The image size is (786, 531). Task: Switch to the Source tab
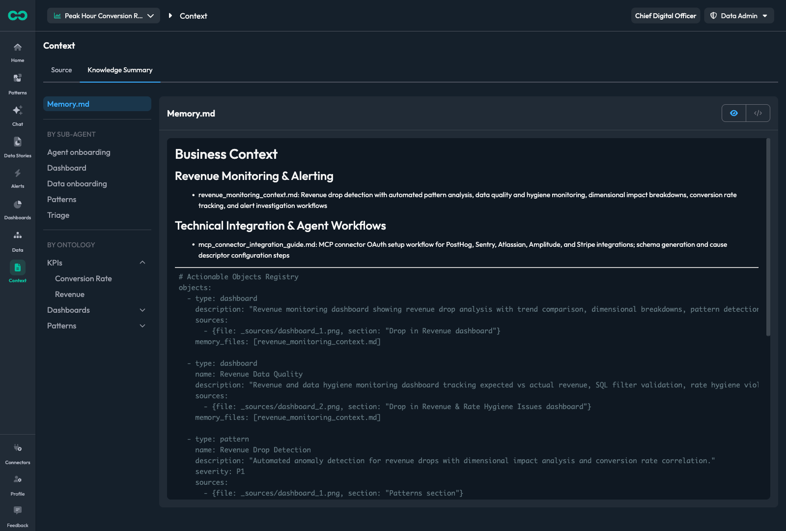click(61, 70)
